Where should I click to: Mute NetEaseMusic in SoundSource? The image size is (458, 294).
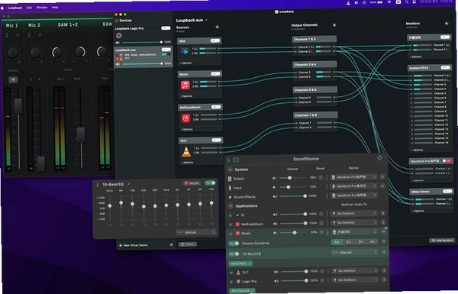tap(275, 224)
